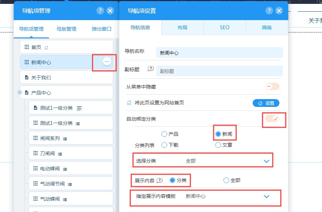Click the more options icon on 新闻中心
The height and width of the screenshot is (212, 322).
tap(107, 62)
